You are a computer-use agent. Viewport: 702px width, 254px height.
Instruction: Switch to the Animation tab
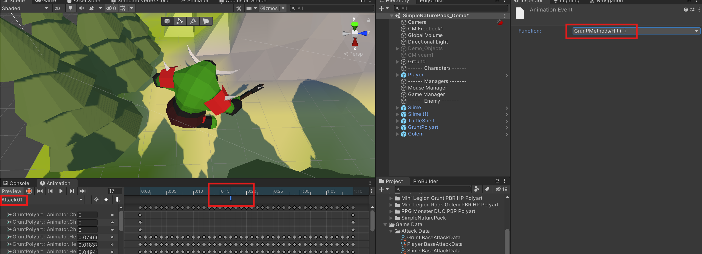55,183
